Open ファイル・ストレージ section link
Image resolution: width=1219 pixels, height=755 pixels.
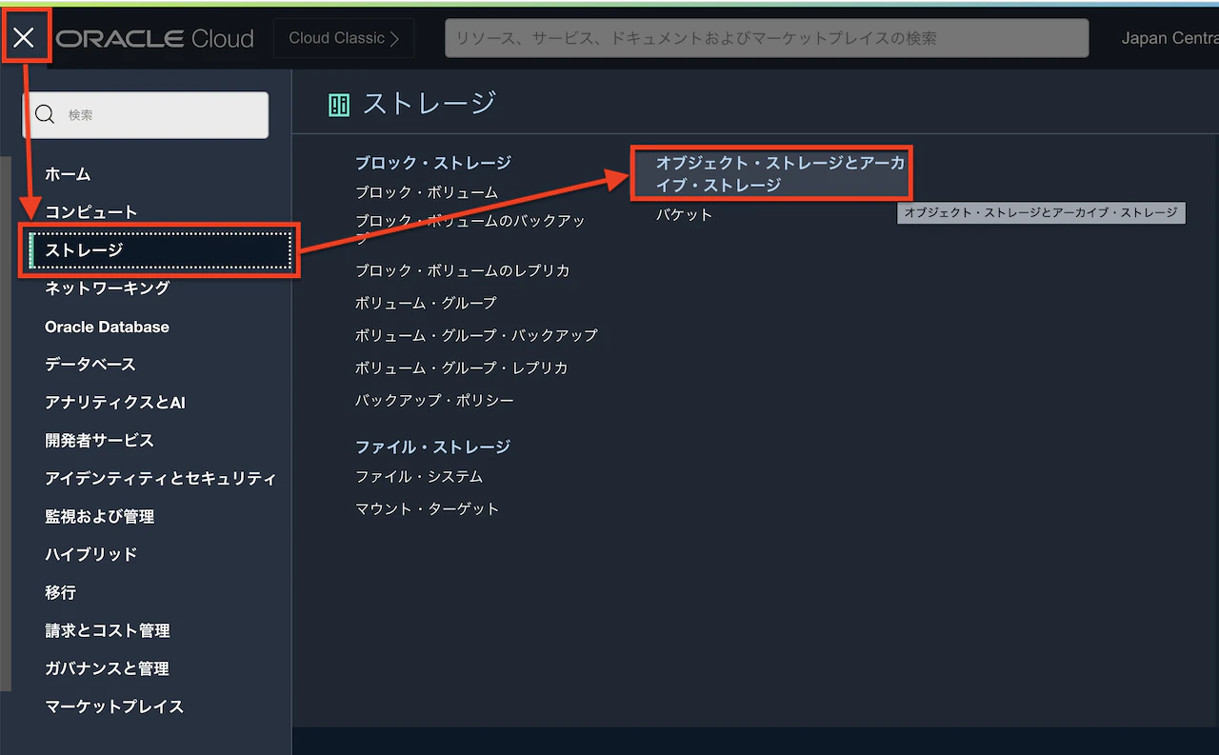[433, 447]
